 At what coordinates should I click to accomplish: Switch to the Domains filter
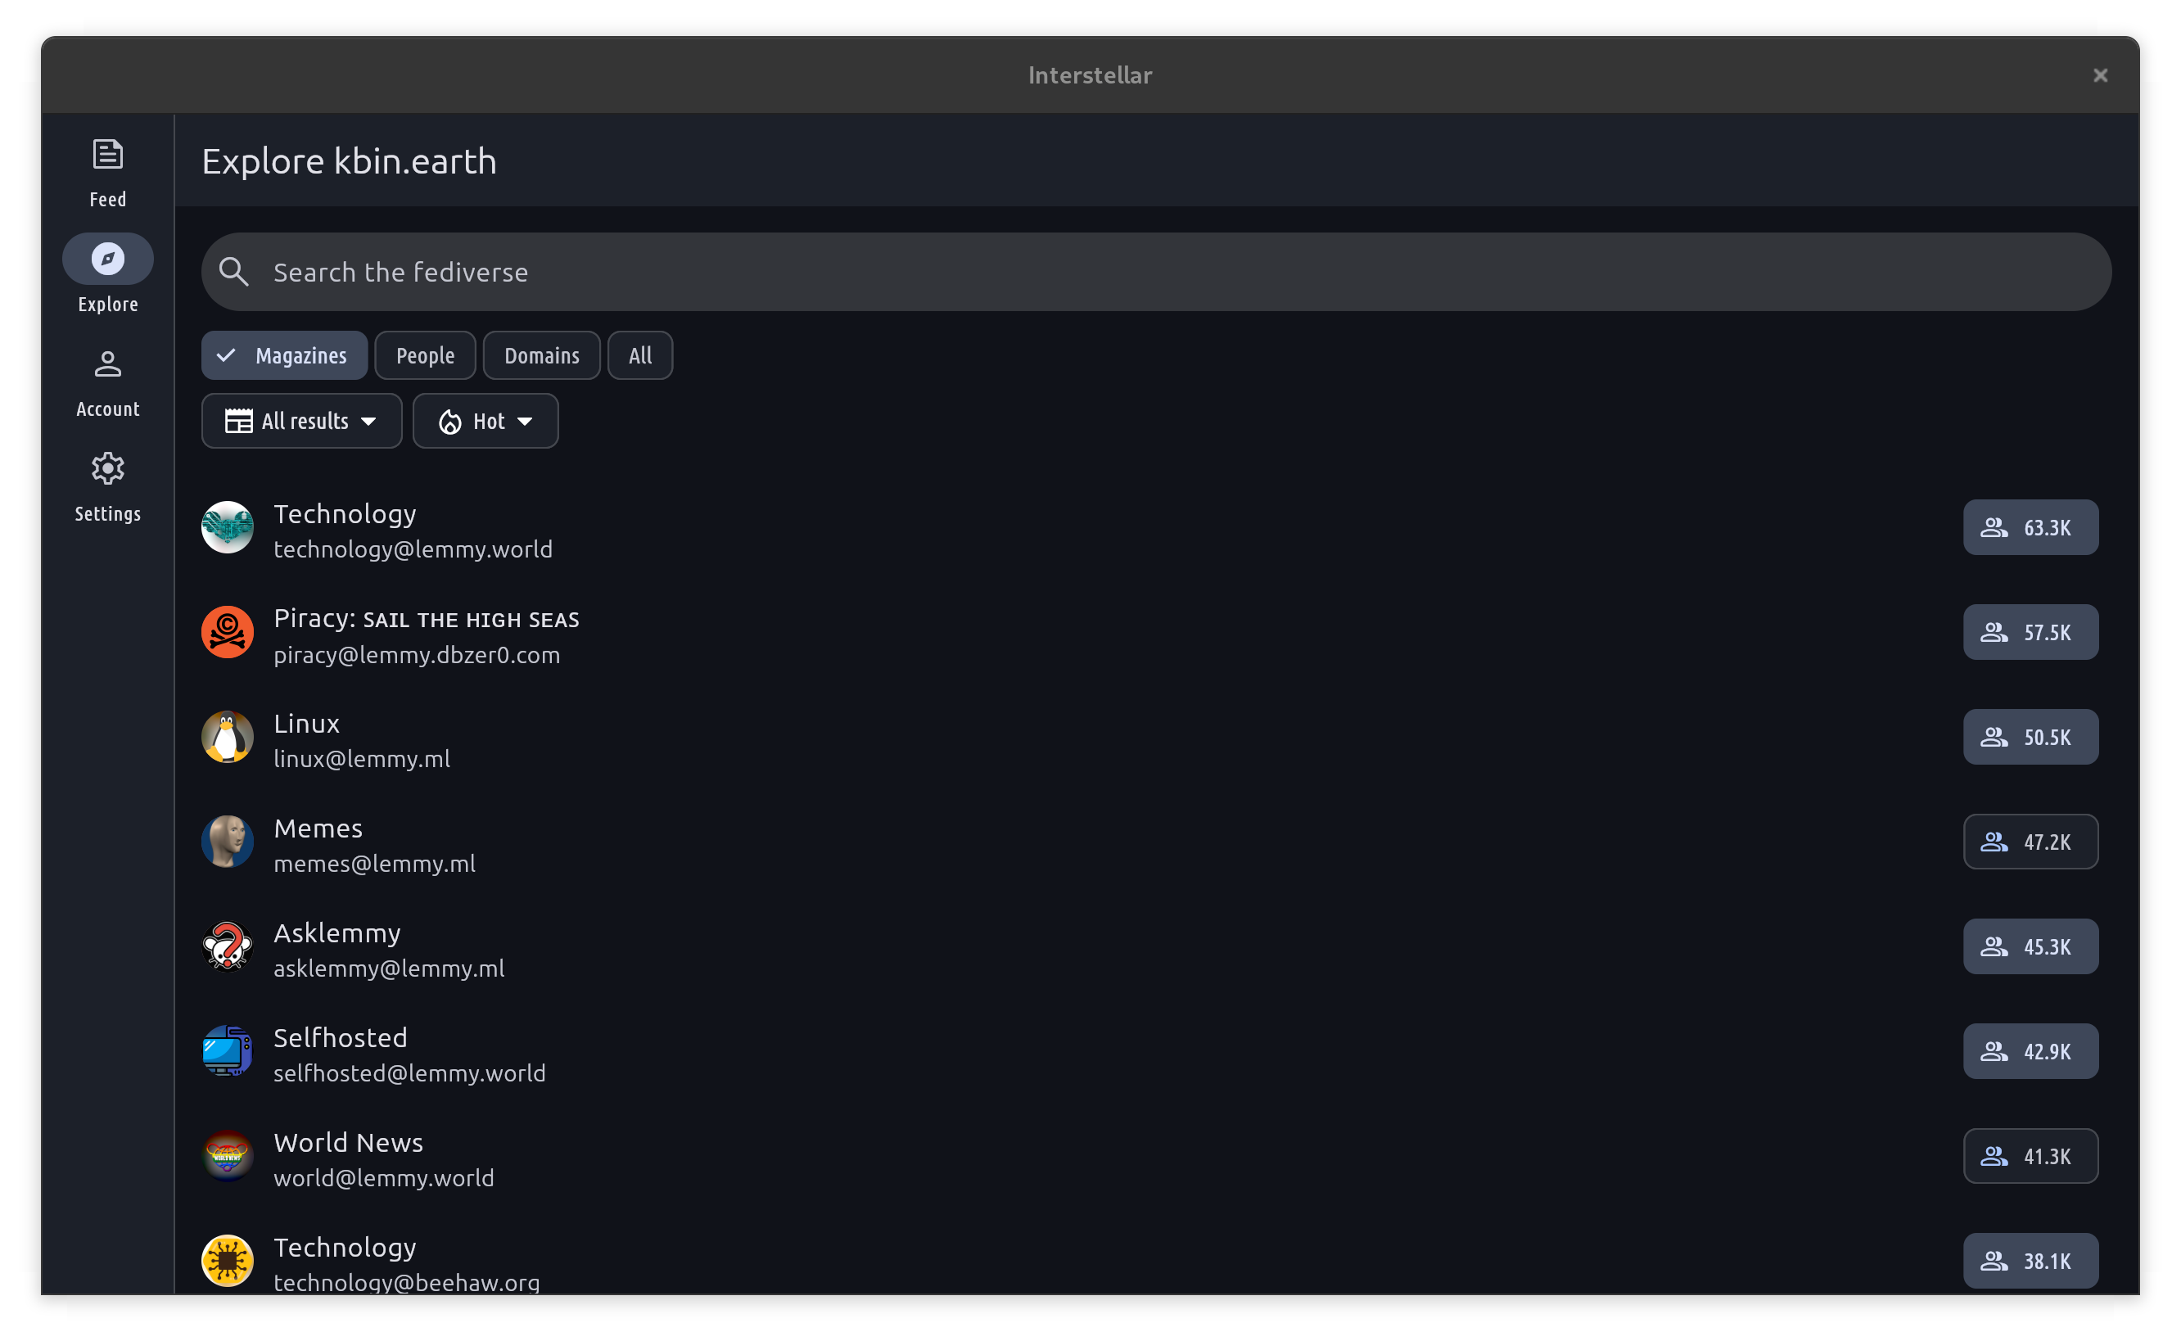pyautogui.click(x=541, y=355)
